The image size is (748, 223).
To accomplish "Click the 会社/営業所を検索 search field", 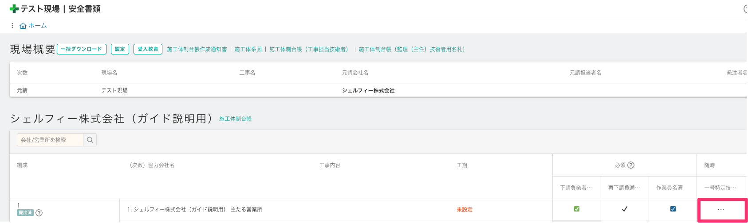I will coord(50,140).
